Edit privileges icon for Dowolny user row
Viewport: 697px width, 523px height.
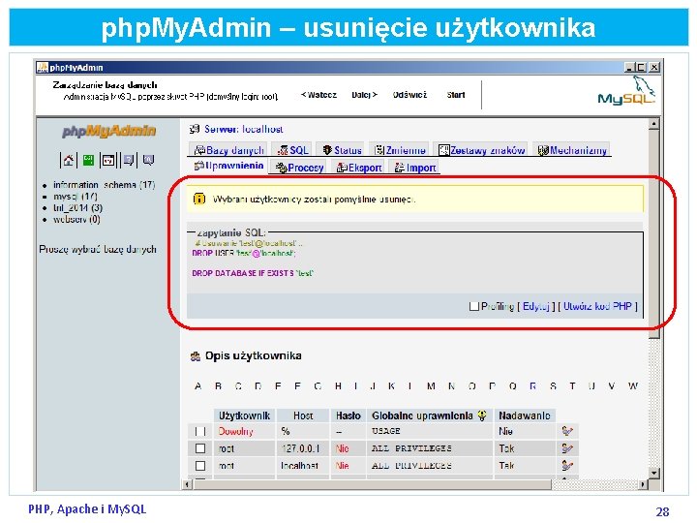coord(566,431)
